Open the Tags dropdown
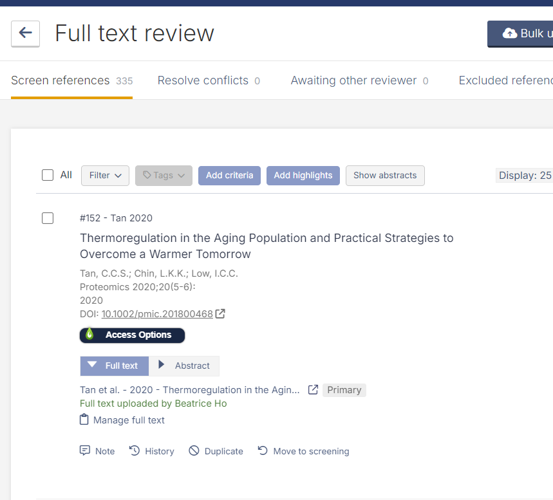This screenshot has height=500, width=553. pos(164,175)
